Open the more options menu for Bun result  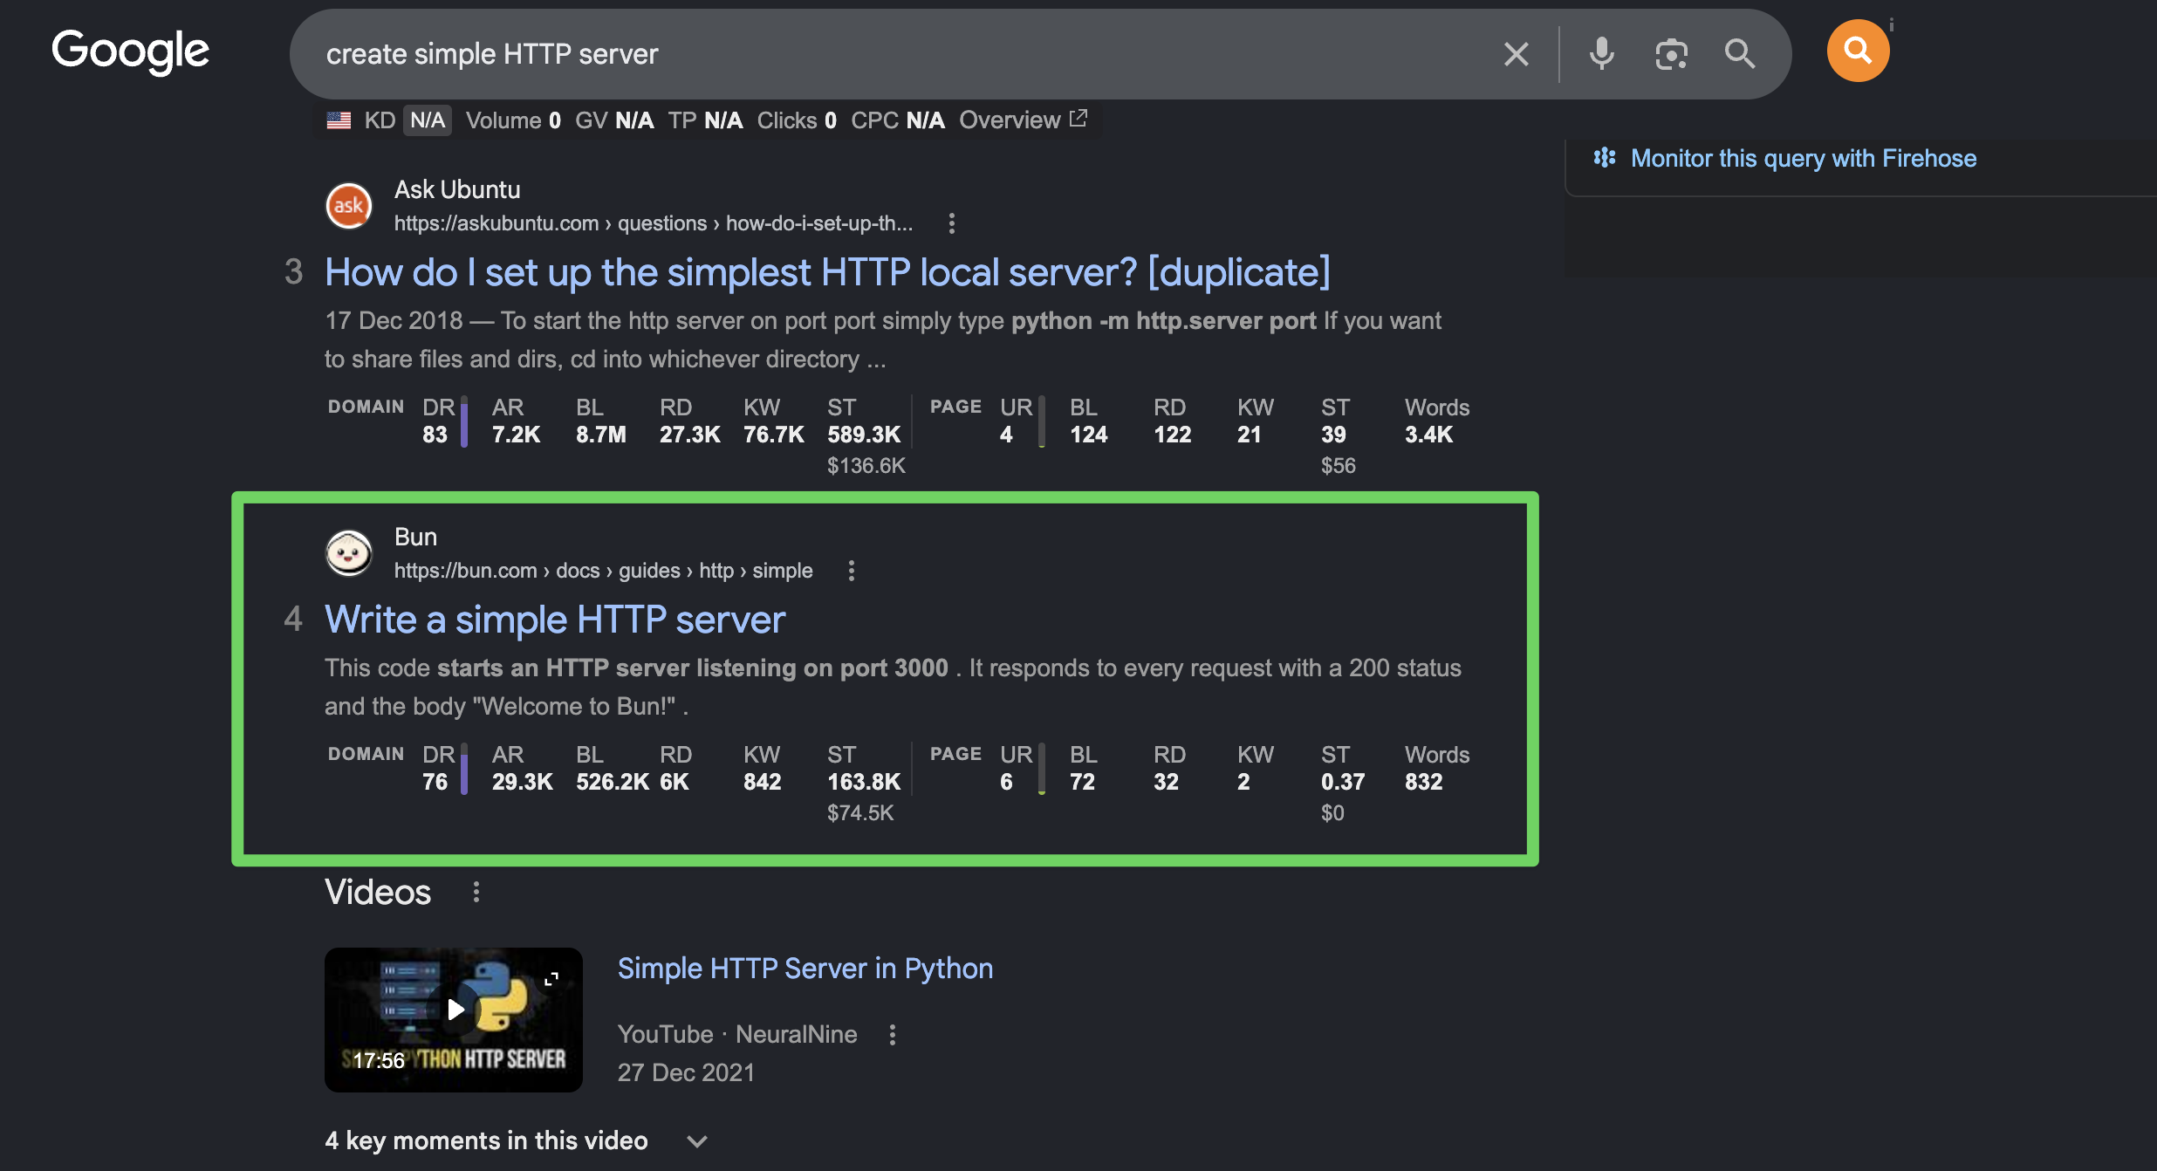852,571
